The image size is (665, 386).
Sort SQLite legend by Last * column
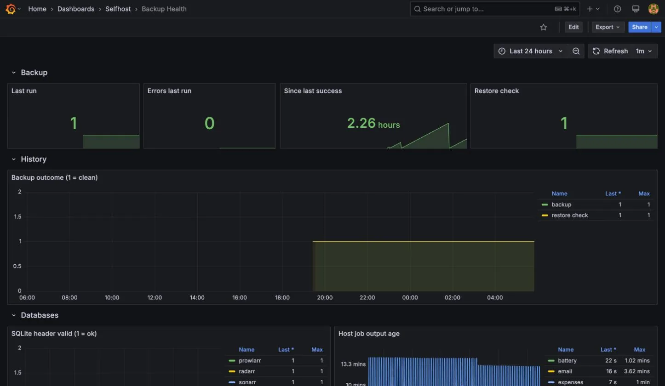coord(286,350)
